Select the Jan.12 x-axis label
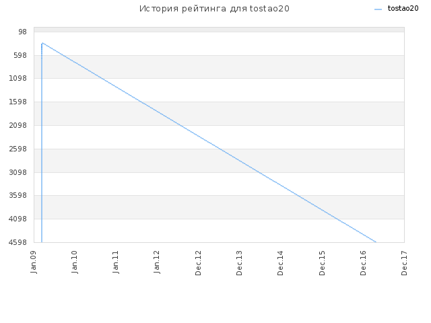The height and width of the screenshot is (323, 431). point(157,262)
